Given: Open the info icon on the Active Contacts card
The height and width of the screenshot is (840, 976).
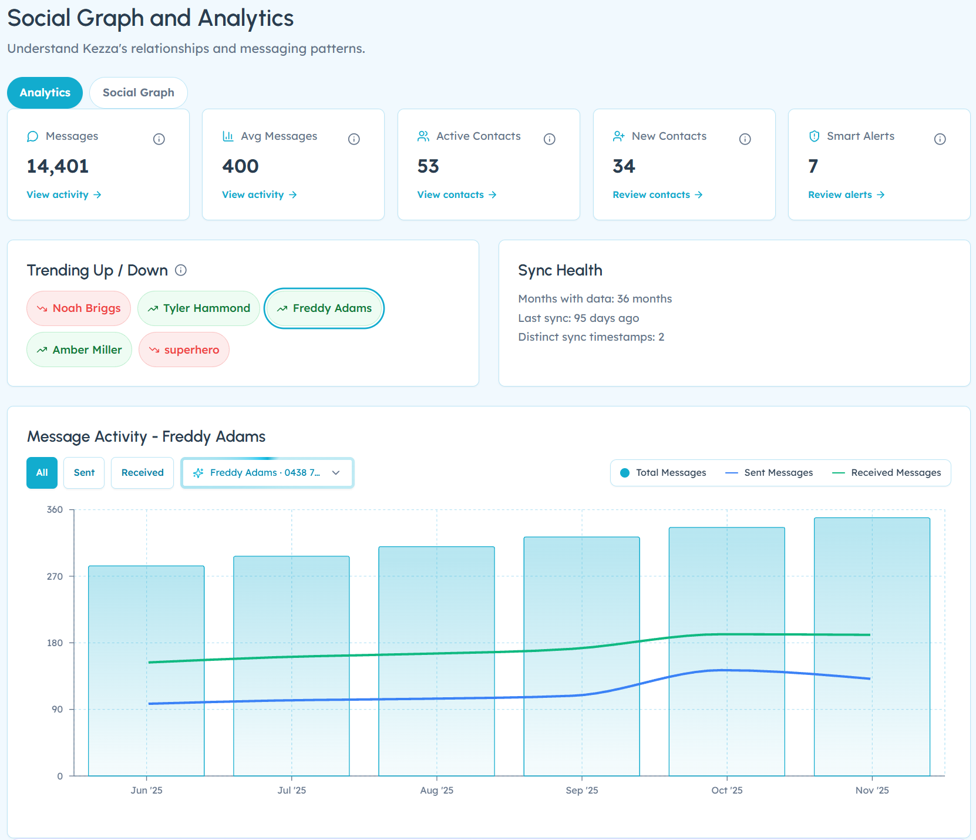Looking at the screenshot, I should click(550, 139).
